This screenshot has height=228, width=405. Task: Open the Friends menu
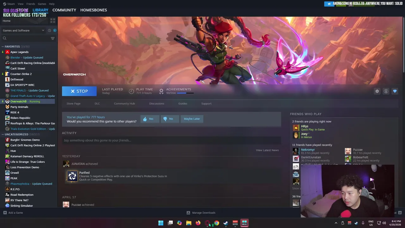31,4
